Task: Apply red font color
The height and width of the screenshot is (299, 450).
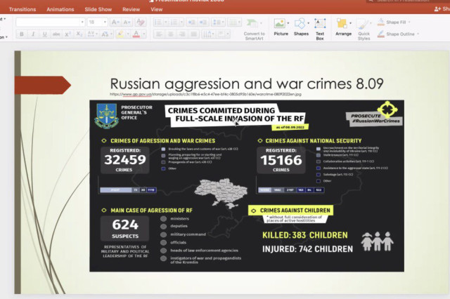Action: point(136,34)
